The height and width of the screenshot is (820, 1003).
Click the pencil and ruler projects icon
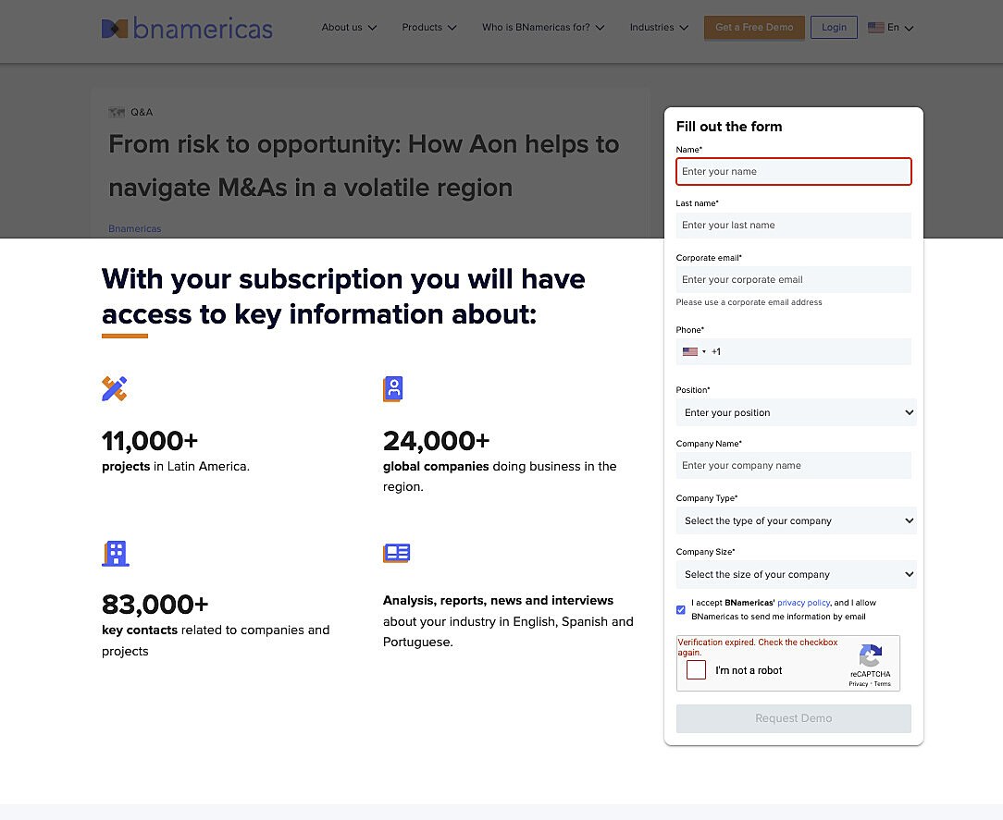point(114,388)
